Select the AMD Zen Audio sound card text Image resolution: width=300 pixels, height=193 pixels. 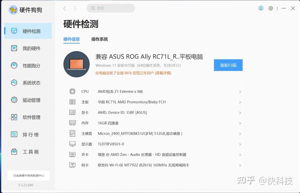click(x=142, y=154)
